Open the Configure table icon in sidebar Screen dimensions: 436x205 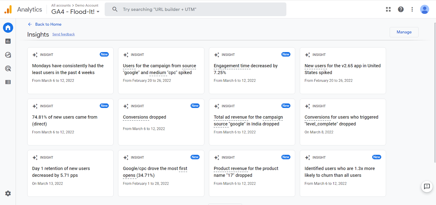pos(8,82)
